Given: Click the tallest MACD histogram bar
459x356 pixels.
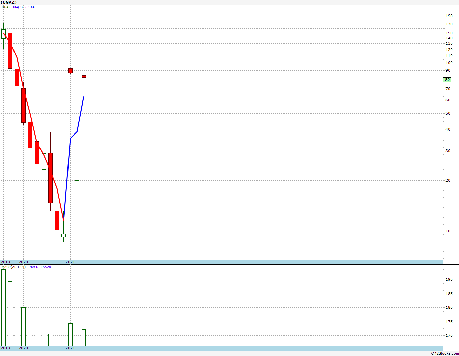Looking at the screenshot, I should [3, 307].
